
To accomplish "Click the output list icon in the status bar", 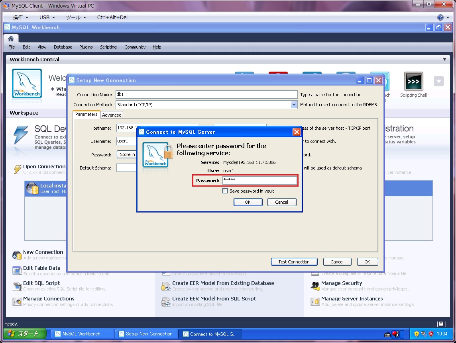I will click(x=441, y=324).
